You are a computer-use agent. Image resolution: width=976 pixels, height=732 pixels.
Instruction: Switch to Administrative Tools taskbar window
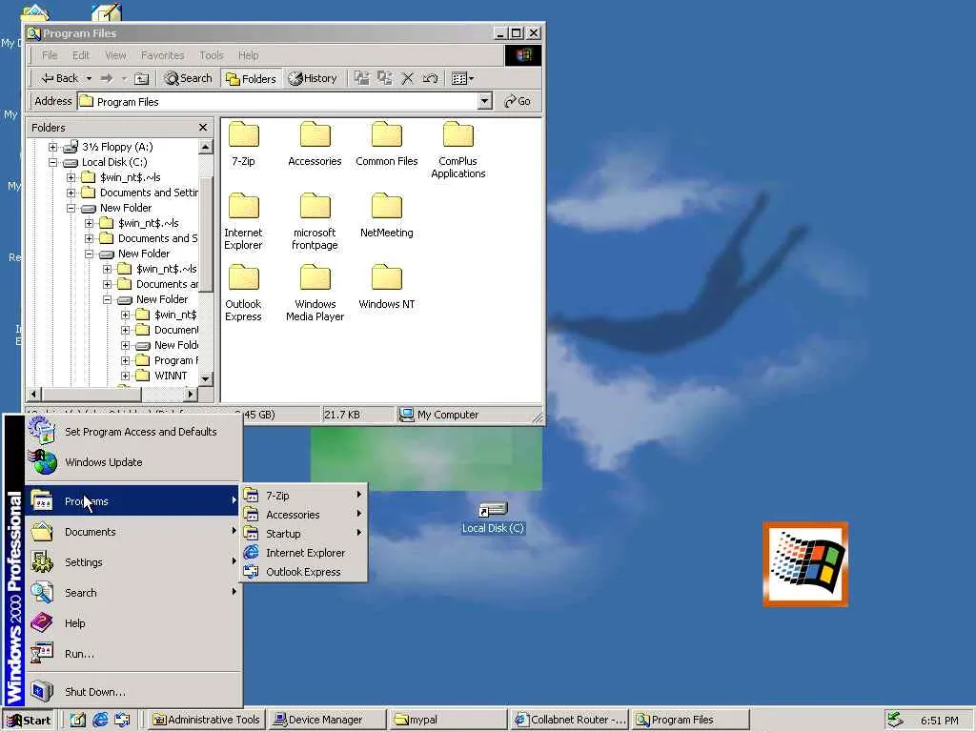(x=206, y=720)
